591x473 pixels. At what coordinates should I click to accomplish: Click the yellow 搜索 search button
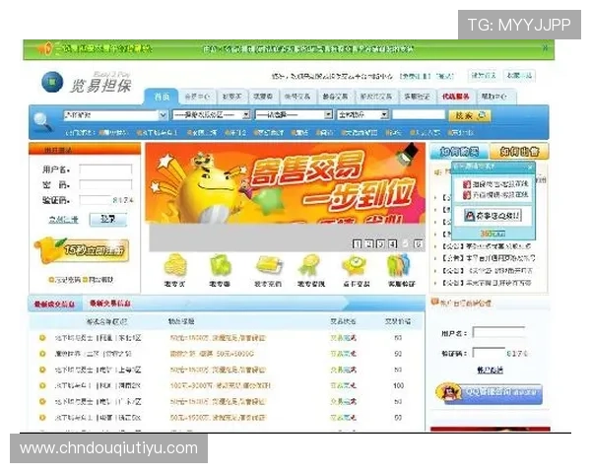[x=469, y=115]
